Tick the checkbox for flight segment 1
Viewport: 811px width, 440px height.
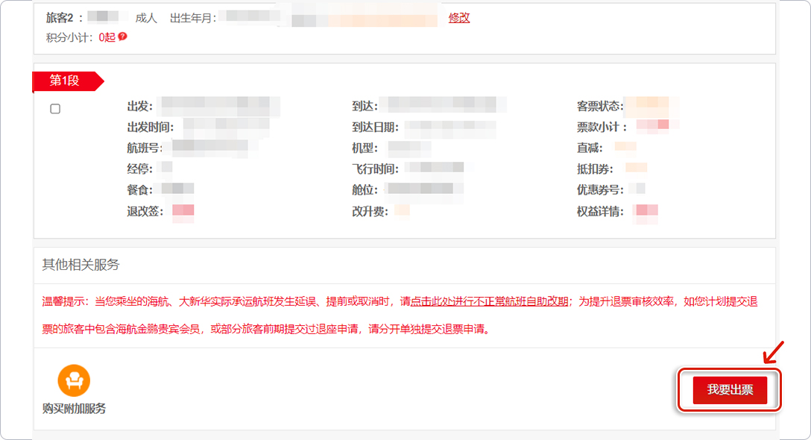click(55, 109)
